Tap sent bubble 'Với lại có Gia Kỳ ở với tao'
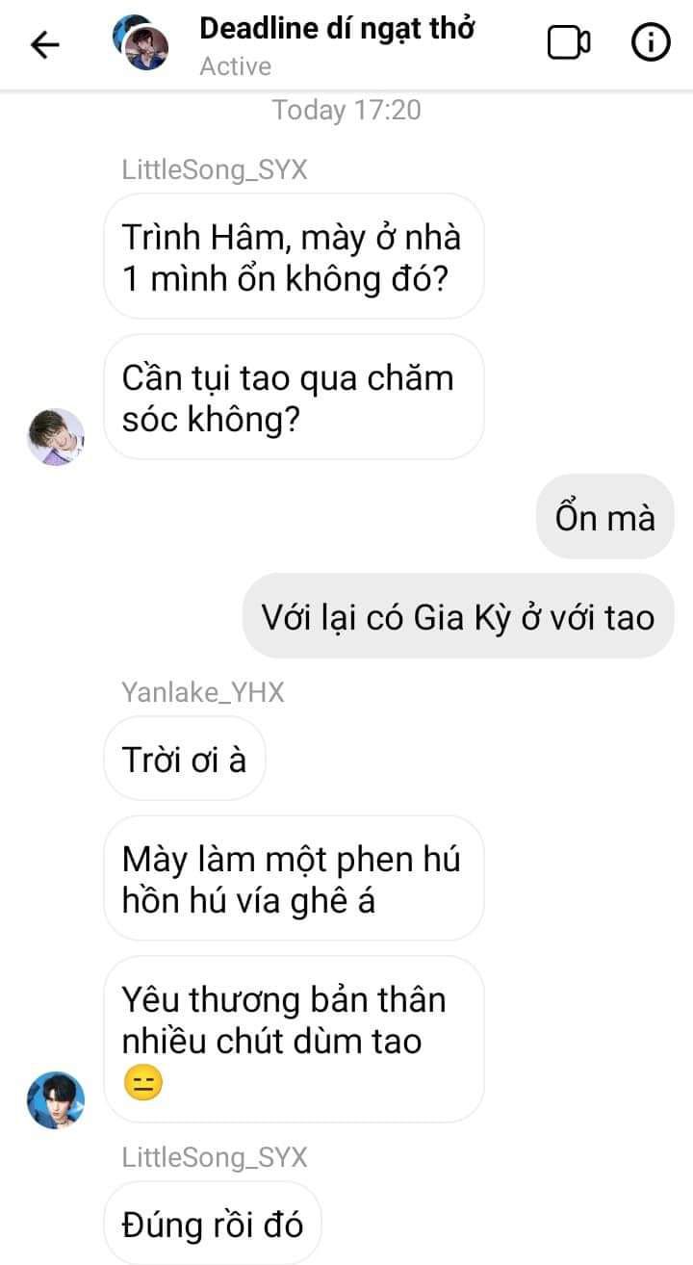This screenshot has height=1265, width=693. tap(458, 616)
